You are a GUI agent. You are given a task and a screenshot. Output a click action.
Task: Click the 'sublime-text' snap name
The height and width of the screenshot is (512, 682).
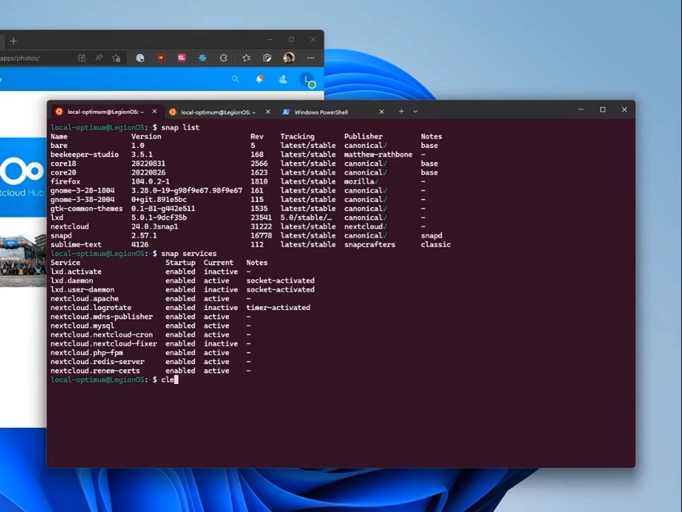pyautogui.click(x=76, y=245)
